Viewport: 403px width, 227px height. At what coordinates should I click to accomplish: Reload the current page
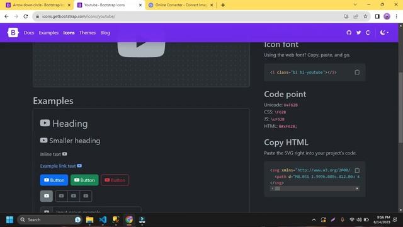[x=26, y=16]
